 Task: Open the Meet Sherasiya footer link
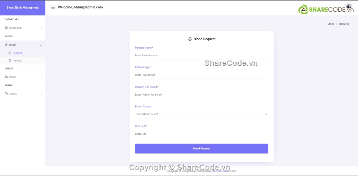pyautogui.click(x=220, y=171)
